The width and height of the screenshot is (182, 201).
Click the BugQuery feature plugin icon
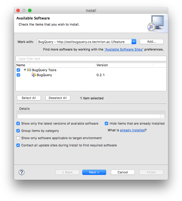point(34,75)
